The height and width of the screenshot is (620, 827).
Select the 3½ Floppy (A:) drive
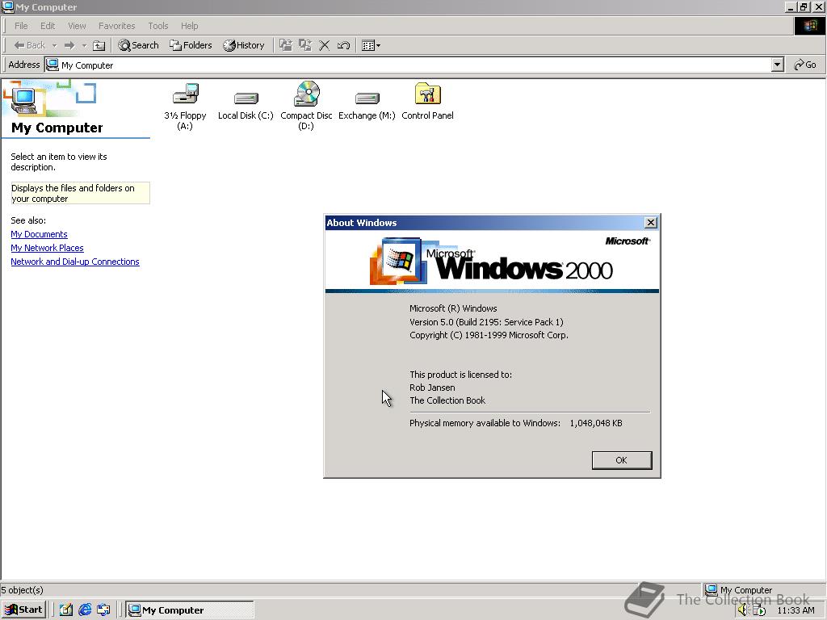tap(185, 106)
